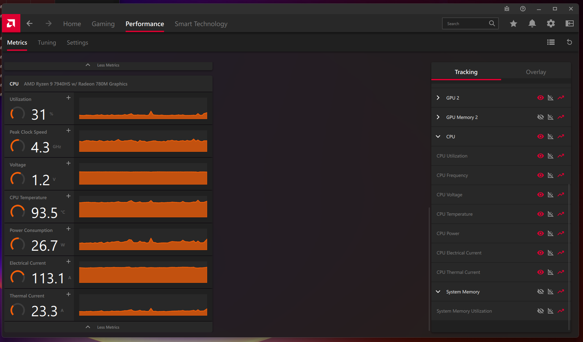This screenshot has width=583, height=342.
Task: Open the Home tab
Action: click(72, 24)
